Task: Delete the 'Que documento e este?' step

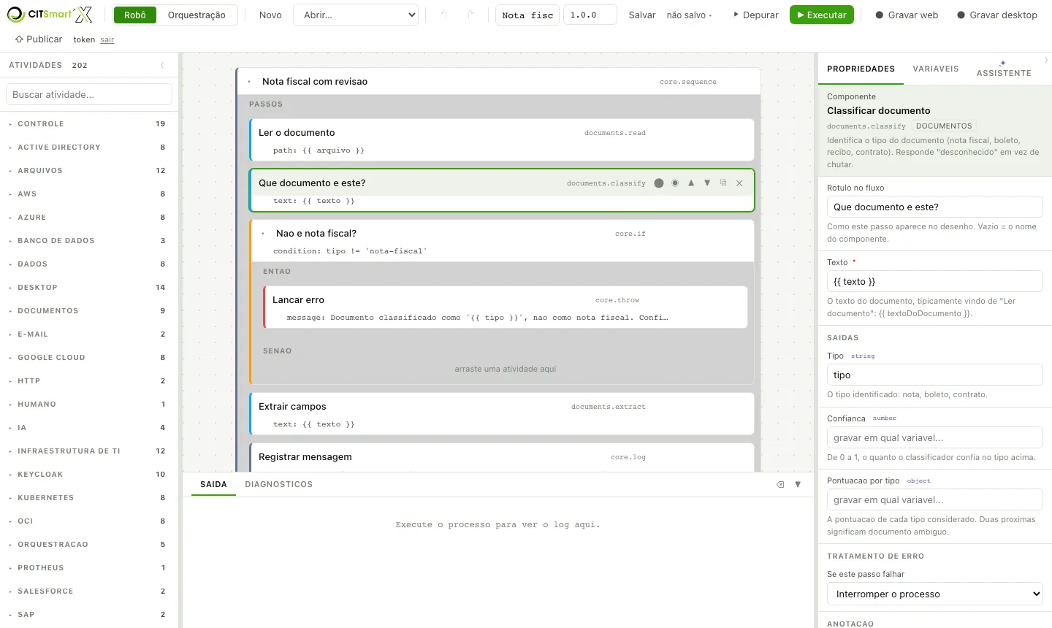Action: (x=739, y=183)
